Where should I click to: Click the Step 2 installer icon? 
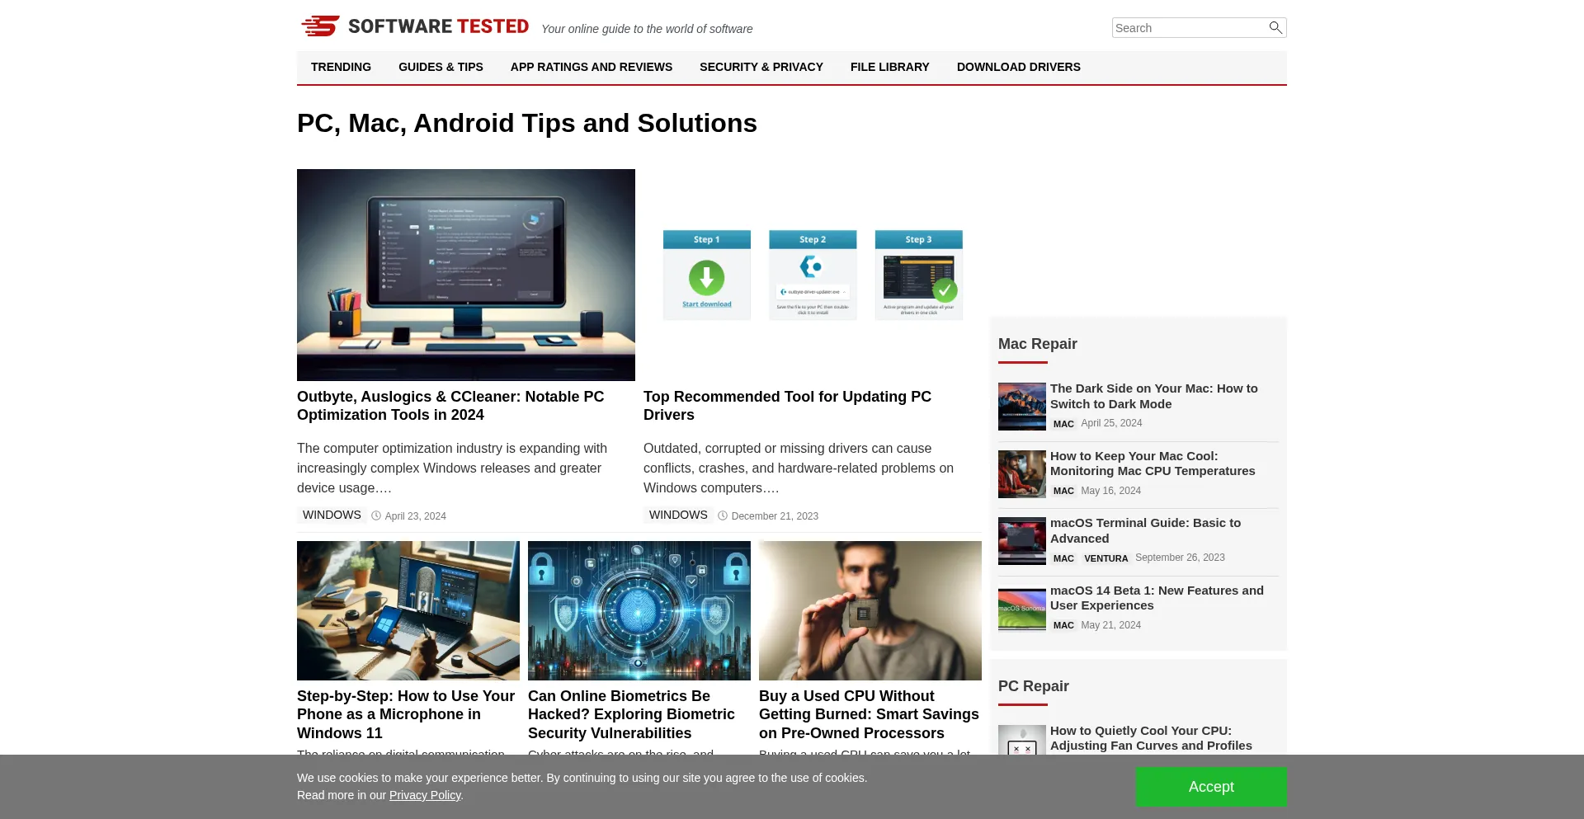click(x=813, y=266)
